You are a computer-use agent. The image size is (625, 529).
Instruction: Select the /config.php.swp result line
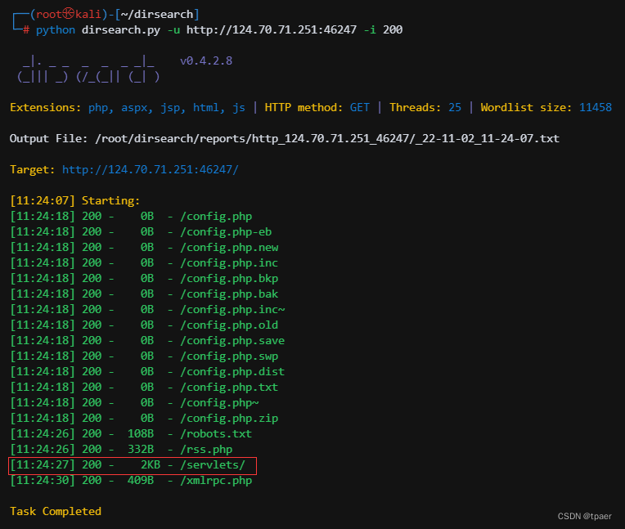[144, 356]
